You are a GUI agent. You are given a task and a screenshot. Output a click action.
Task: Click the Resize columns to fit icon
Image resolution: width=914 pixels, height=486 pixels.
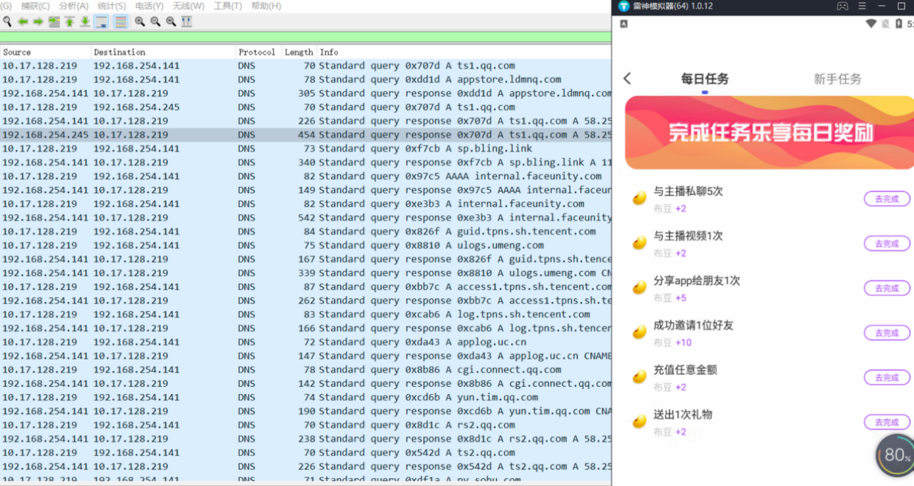point(187,21)
